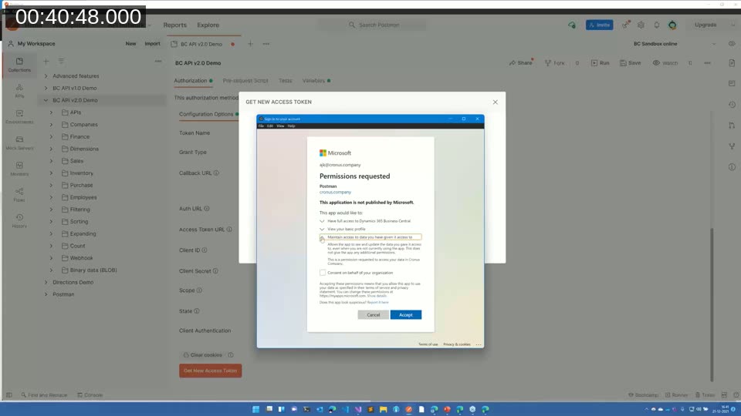Open the Runner in the status bar
The height and width of the screenshot is (416, 741).
click(x=676, y=395)
